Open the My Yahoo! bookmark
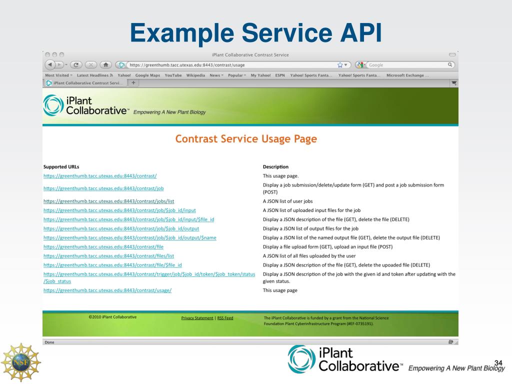This screenshot has height=384, width=512. coord(260,75)
